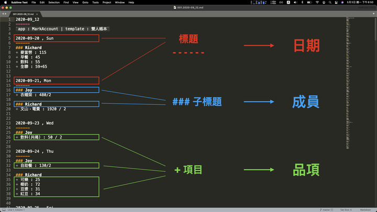Click the '紅豆 : 34' line

(x=28, y=194)
